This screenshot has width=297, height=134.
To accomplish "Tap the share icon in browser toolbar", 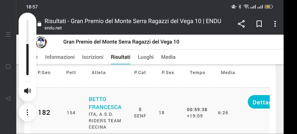I will [241, 24].
